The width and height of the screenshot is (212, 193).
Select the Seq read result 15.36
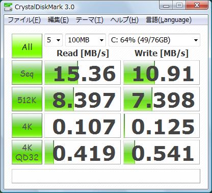pos(83,73)
